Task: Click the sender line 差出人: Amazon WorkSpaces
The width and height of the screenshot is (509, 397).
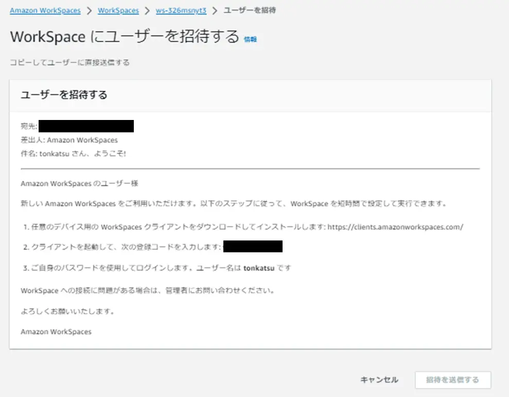Action: point(69,140)
